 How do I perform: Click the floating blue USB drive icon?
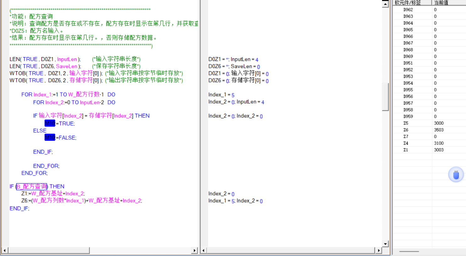click(x=456, y=175)
